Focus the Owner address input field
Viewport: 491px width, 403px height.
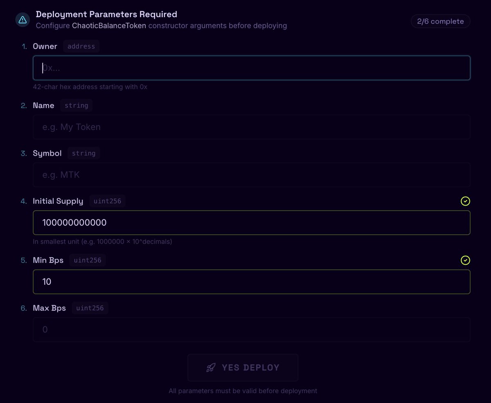coord(252,68)
